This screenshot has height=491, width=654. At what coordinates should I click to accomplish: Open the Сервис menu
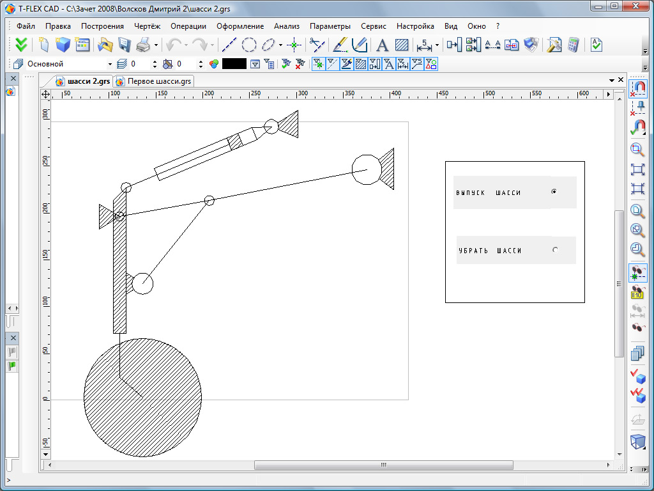[x=373, y=26]
